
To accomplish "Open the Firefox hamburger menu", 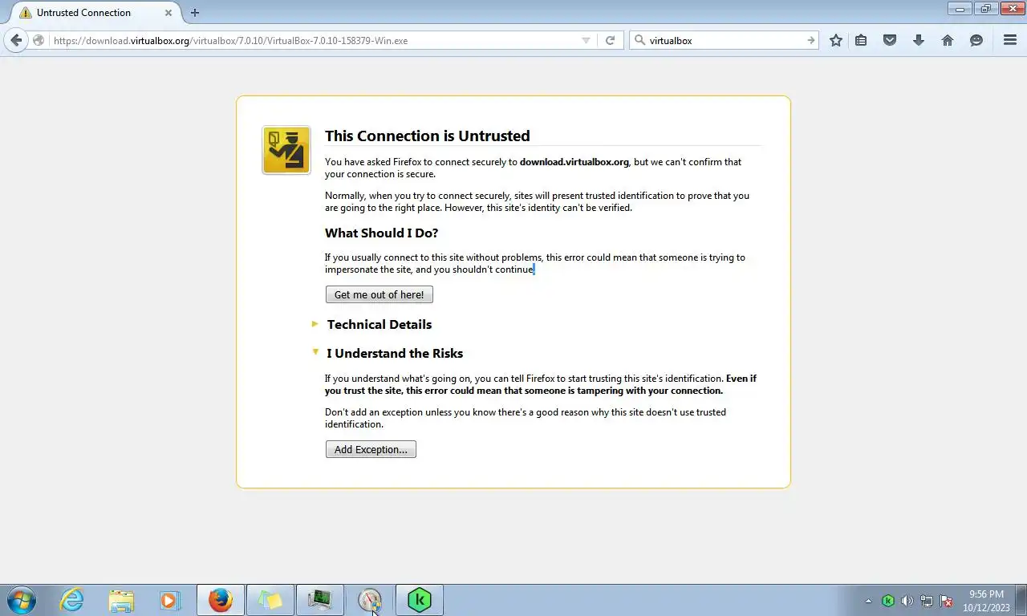I will pos(1010,40).
